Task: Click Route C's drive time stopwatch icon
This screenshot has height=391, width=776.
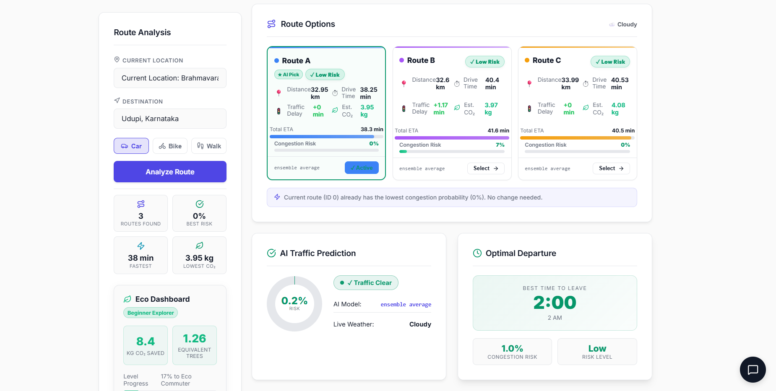Action: [586, 83]
